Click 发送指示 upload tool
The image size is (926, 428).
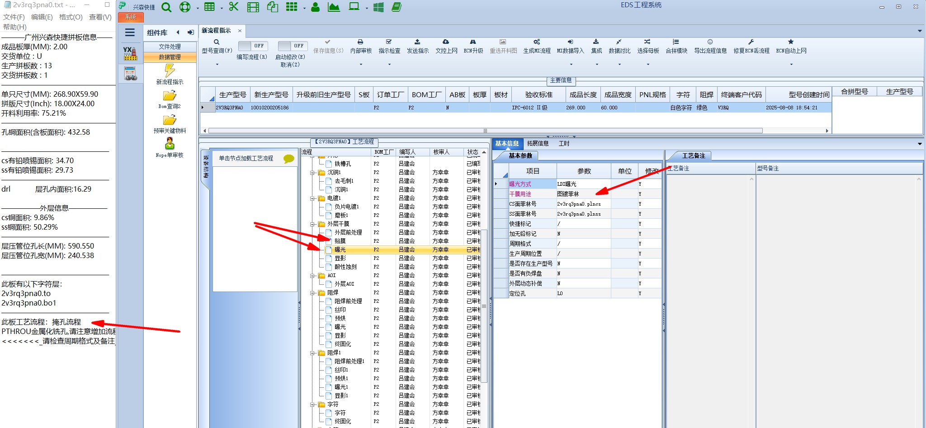click(418, 47)
